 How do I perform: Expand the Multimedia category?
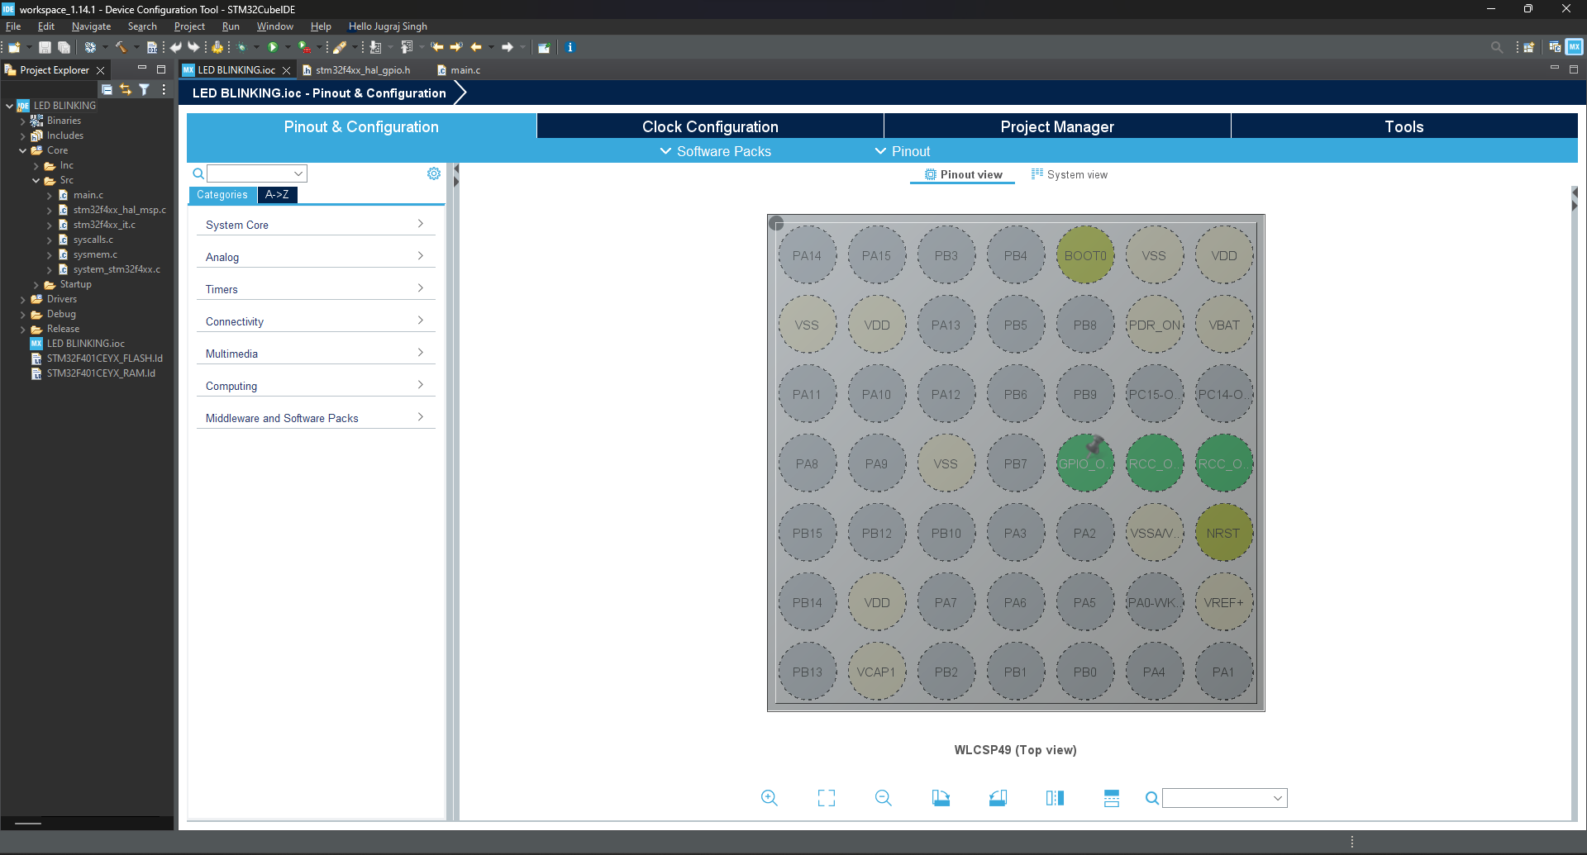[x=316, y=354]
